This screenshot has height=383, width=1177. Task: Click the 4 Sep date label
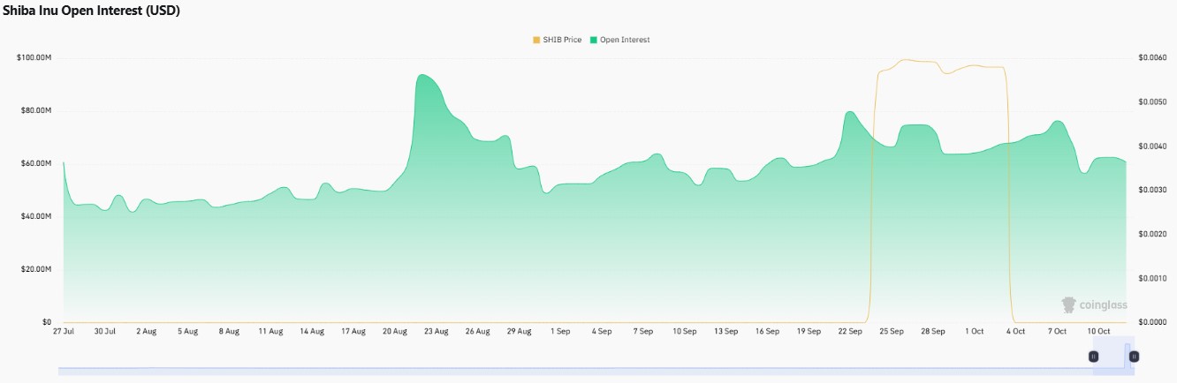[x=602, y=331]
